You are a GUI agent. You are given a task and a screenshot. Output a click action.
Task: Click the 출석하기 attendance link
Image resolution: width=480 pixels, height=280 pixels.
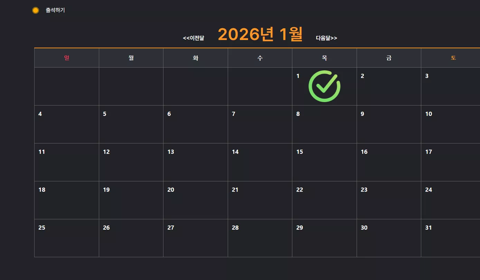[x=55, y=10]
